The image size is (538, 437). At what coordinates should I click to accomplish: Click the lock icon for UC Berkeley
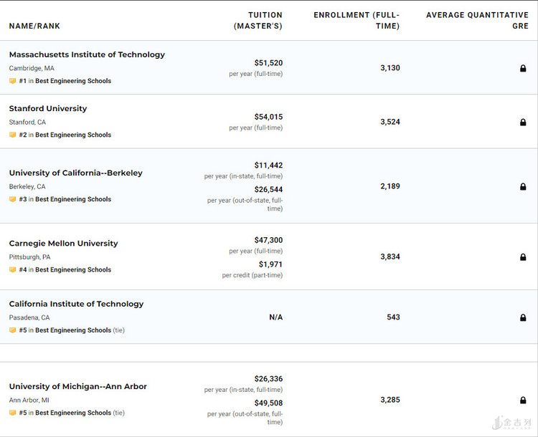523,187
